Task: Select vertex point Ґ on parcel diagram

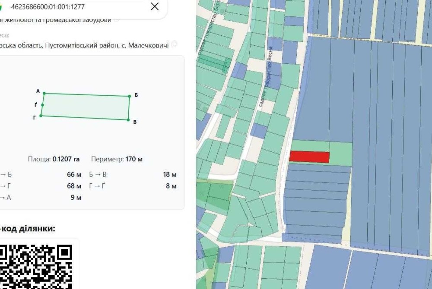Action: click(42, 105)
